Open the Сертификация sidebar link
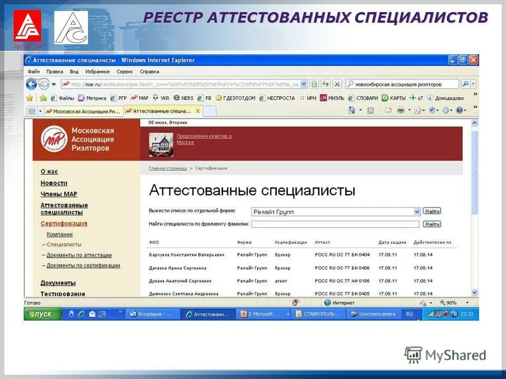Viewport: 506px width, 379px height. coord(64,223)
